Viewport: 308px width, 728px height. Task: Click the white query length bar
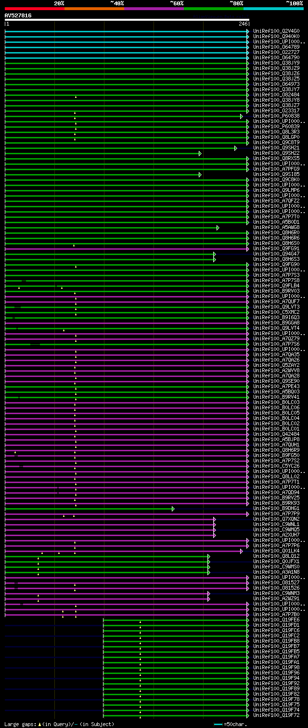[127, 20]
